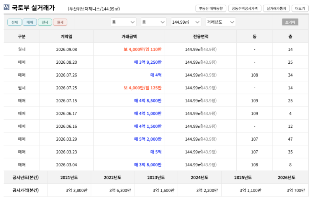Click subtitle 두산위브더제니스/144.99㎡

(x=94, y=9)
